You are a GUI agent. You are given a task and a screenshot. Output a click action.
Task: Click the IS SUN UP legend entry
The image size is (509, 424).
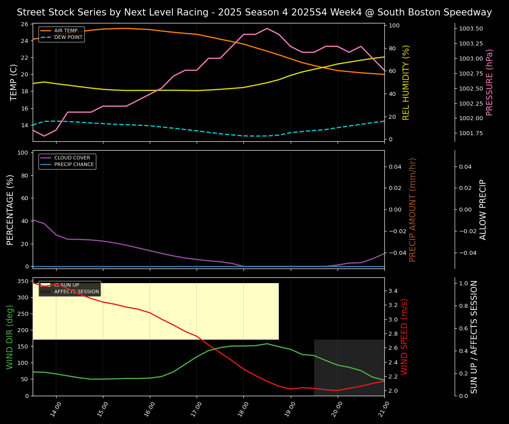pos(66,285)
